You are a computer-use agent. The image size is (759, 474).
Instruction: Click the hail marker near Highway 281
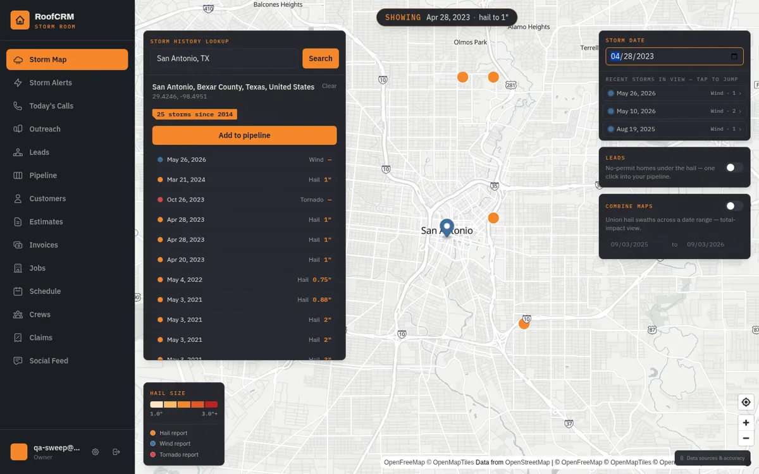[x=493, y=77]
